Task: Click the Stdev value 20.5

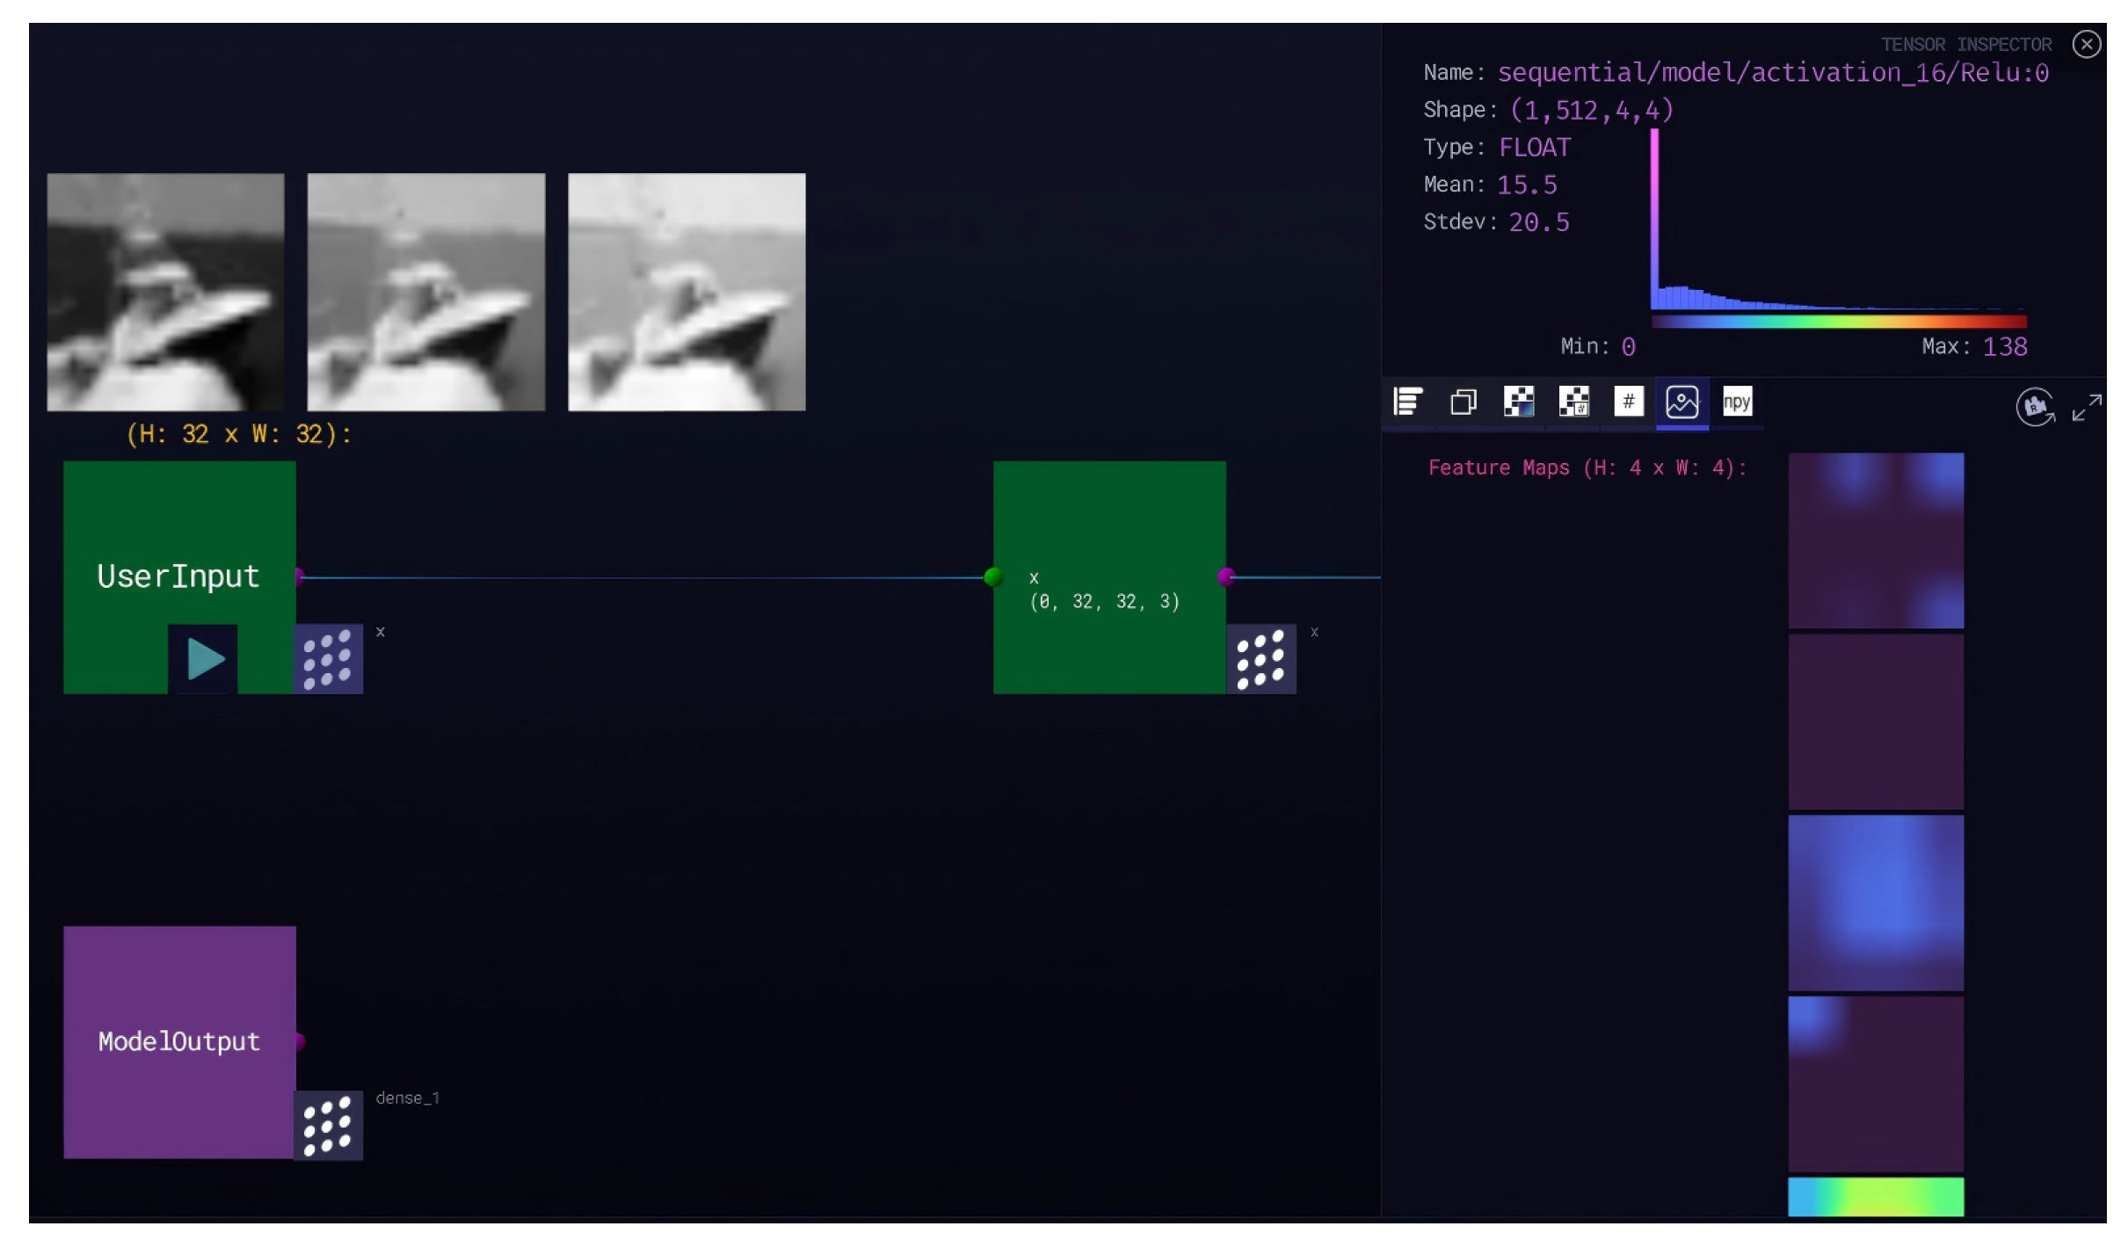Action: [x=1539, y=221]
